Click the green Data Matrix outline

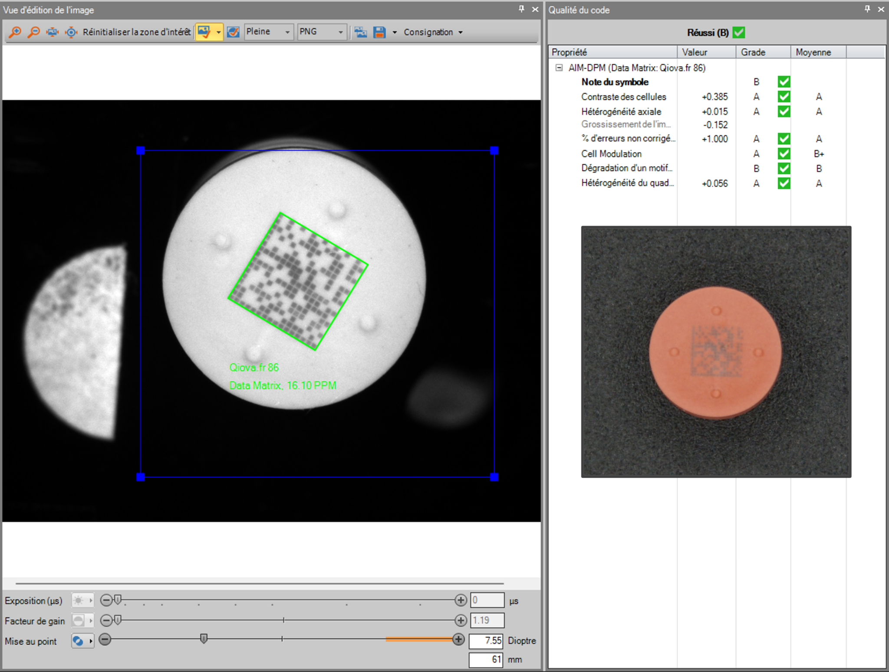298,281
